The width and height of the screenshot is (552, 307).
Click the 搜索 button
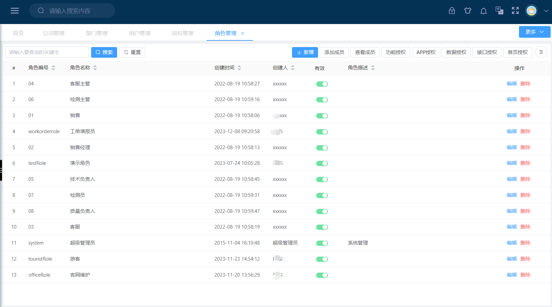(104, 52)
